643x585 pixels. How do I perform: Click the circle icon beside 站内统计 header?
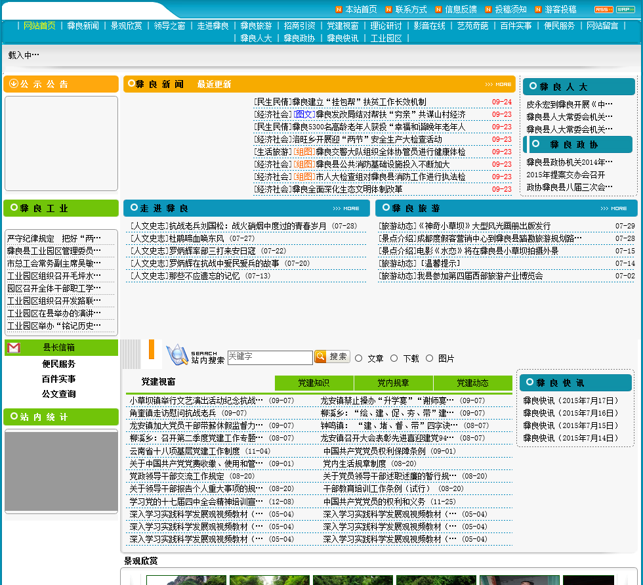tap(14, 416)
